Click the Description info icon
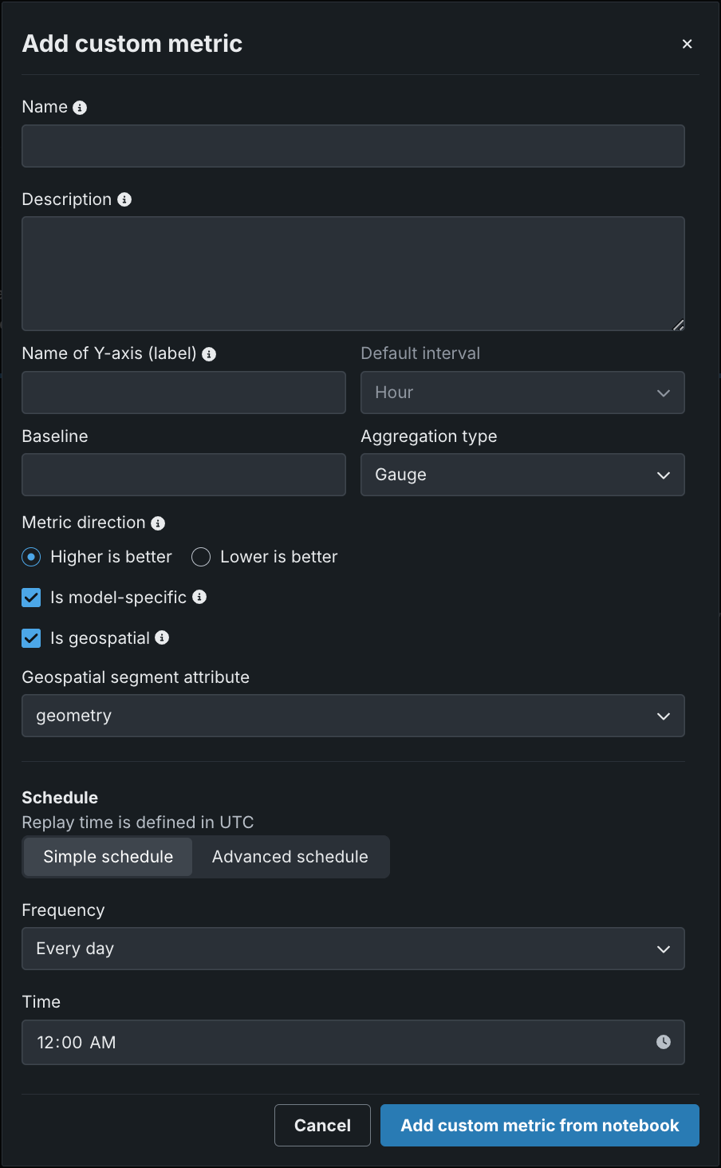This screenshot has height=1168, width=721. [x=124, y=199]
